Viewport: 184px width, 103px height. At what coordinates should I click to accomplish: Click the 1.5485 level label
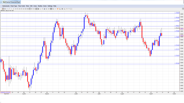click(177, 37)
